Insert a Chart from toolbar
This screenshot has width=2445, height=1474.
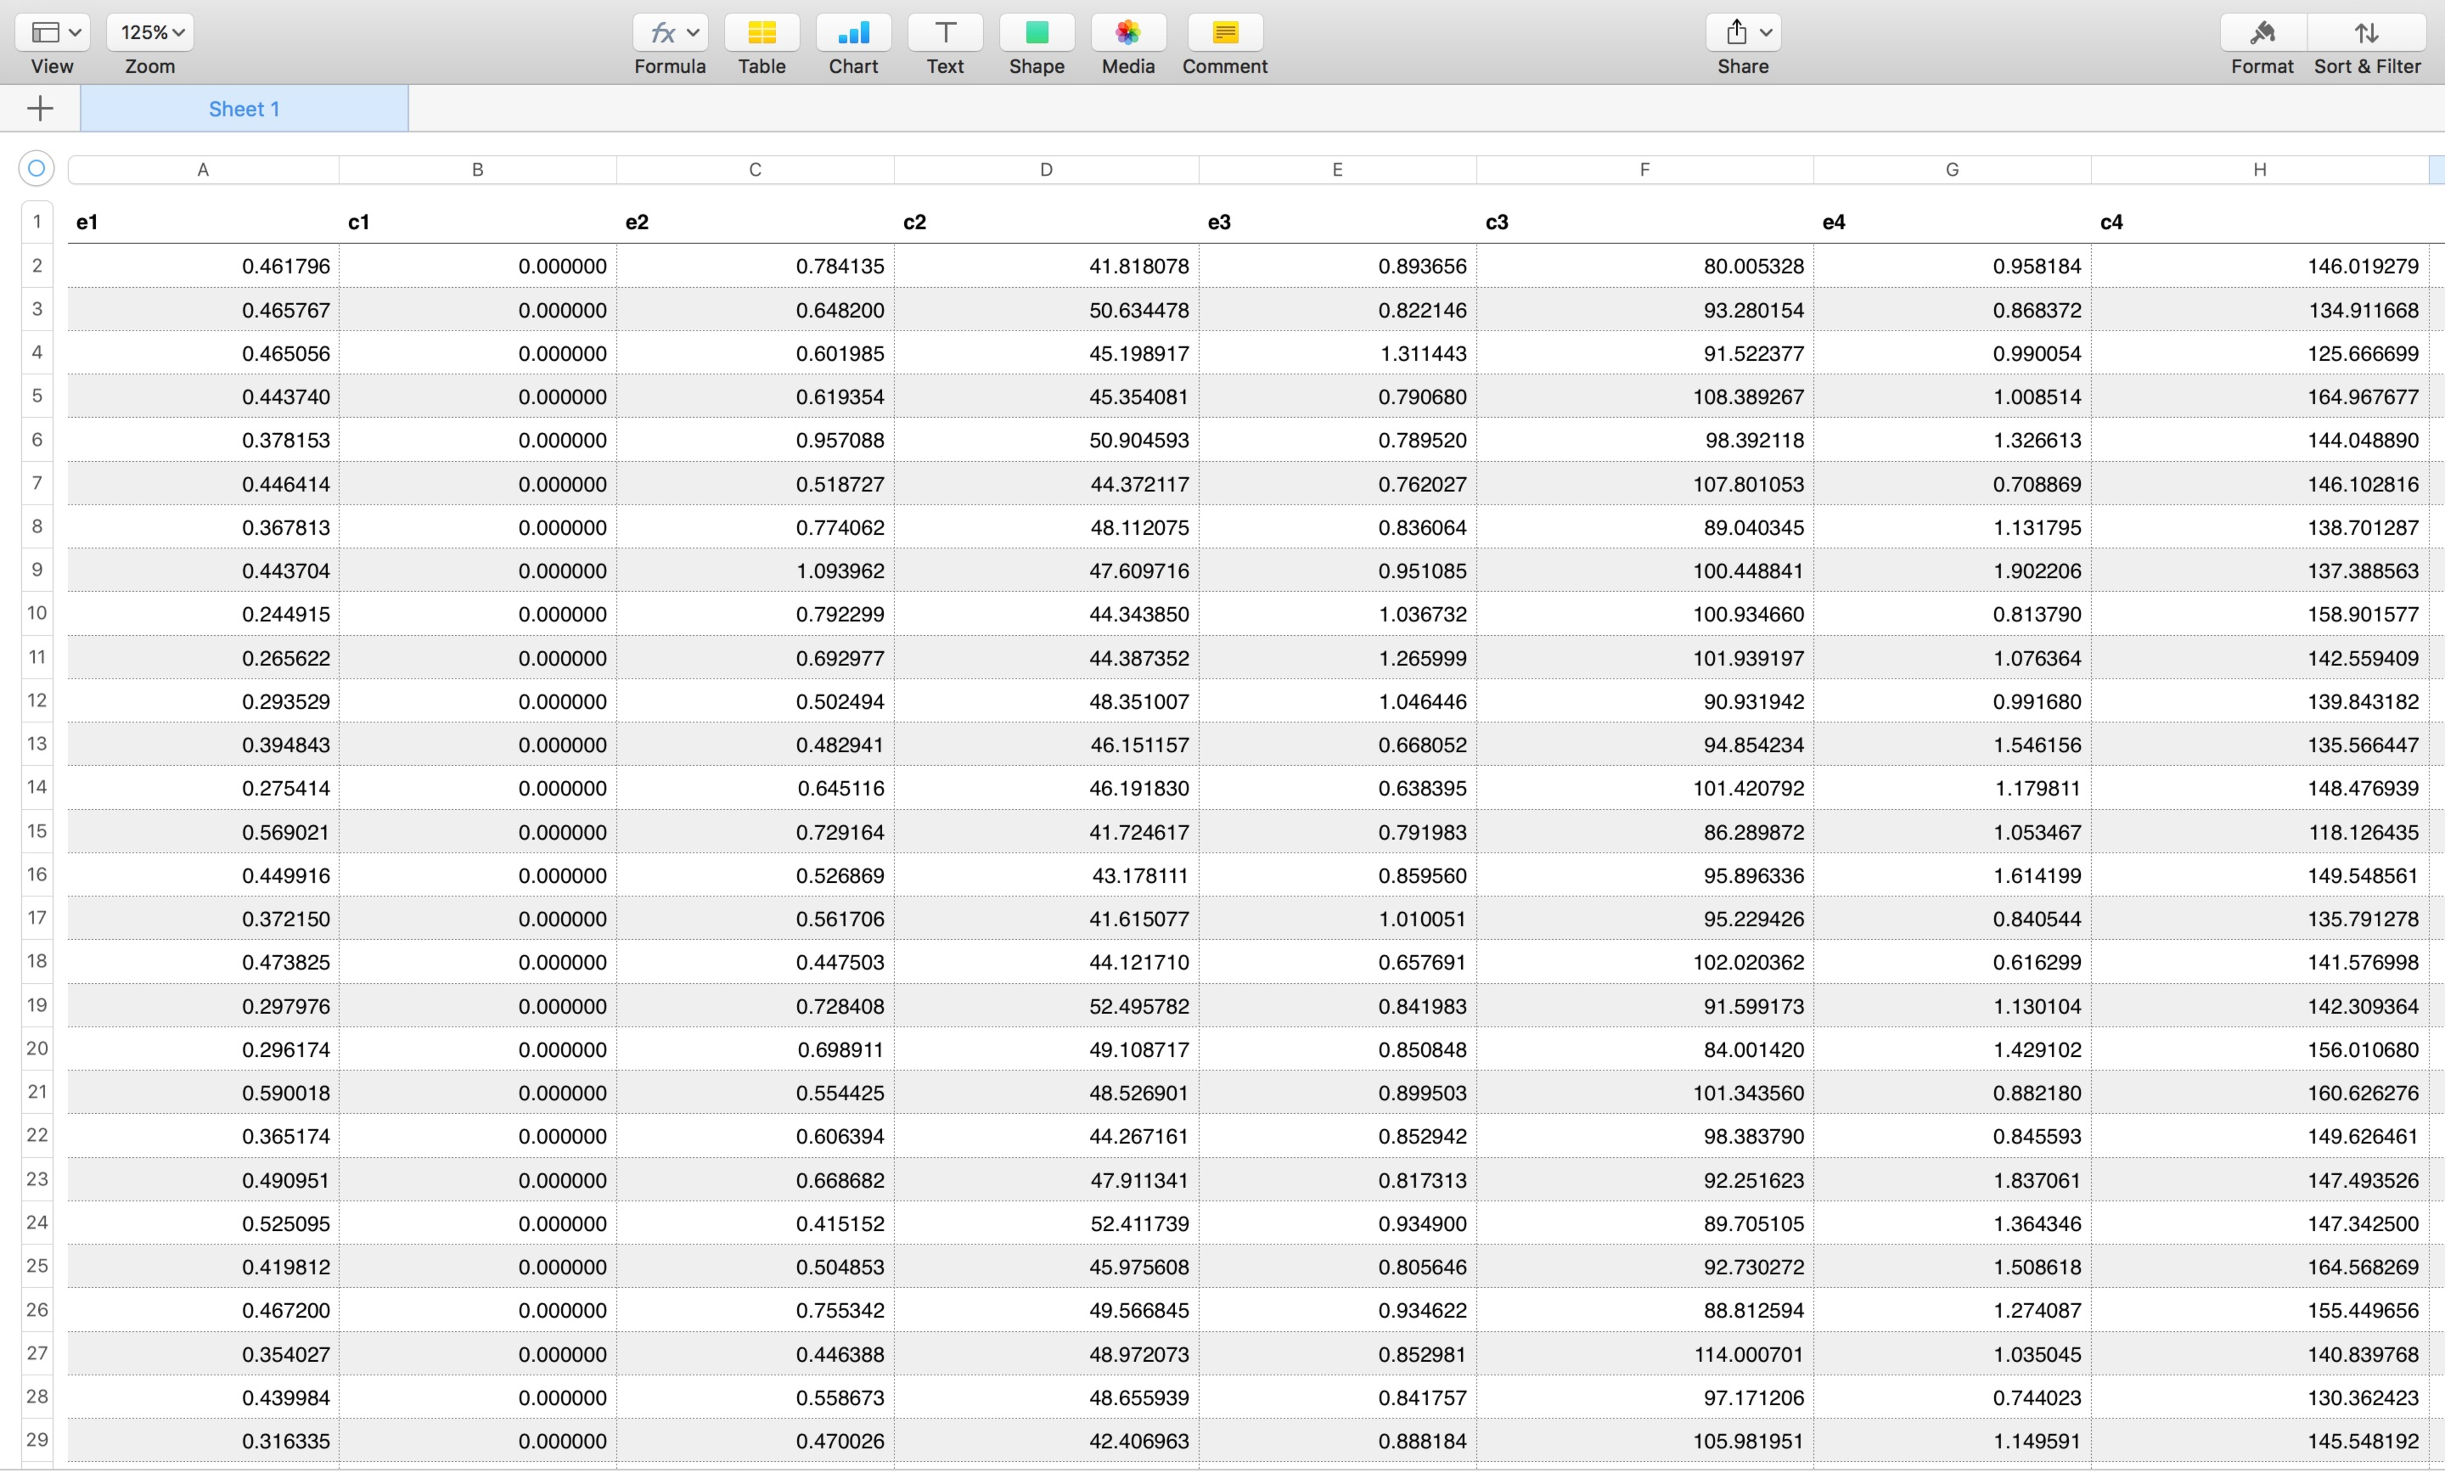tap(852, 33)
